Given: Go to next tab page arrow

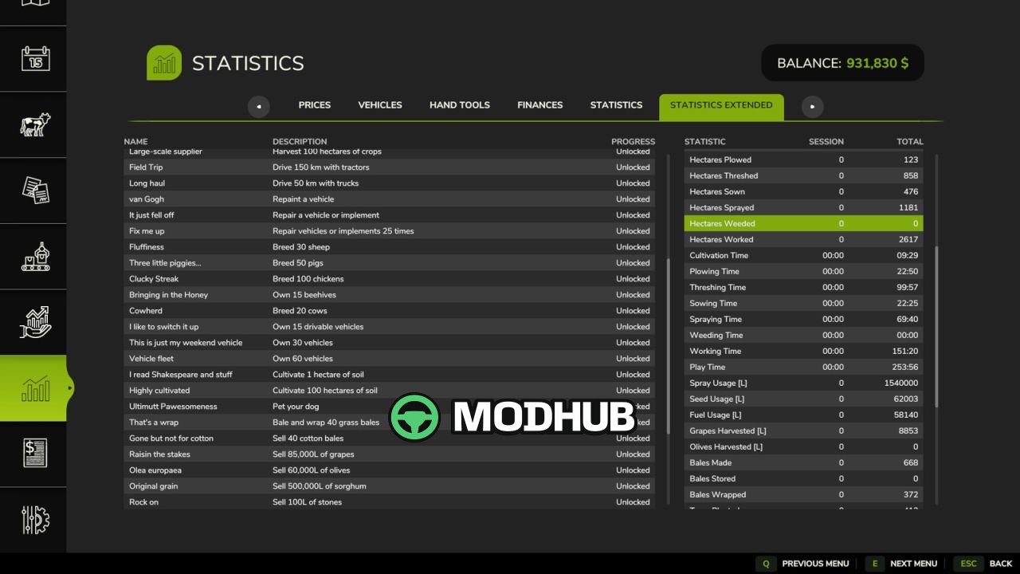Looking at the screenshot, I should (x=812, y=106).
